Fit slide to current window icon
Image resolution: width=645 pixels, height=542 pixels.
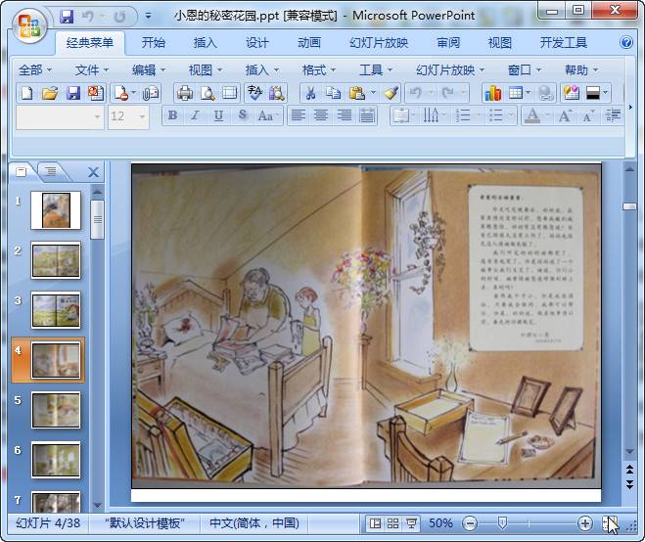610,523
